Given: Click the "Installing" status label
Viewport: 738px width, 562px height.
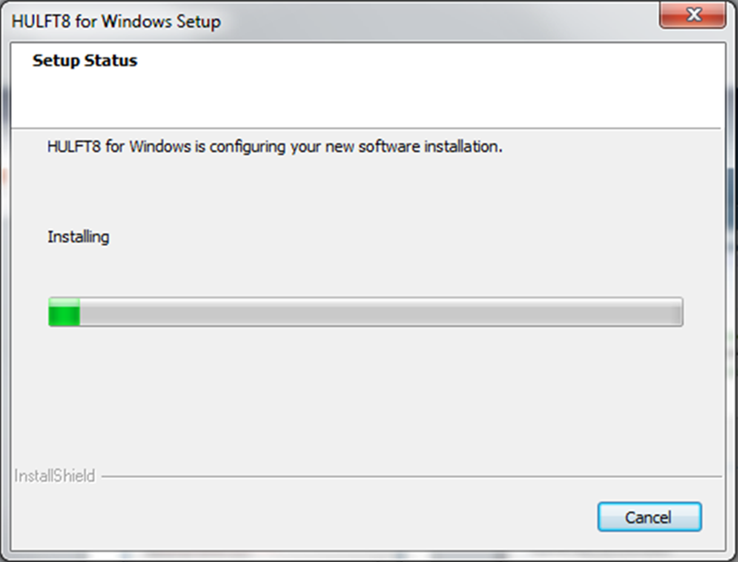Looking at the screenshot, I should (78, 237).
